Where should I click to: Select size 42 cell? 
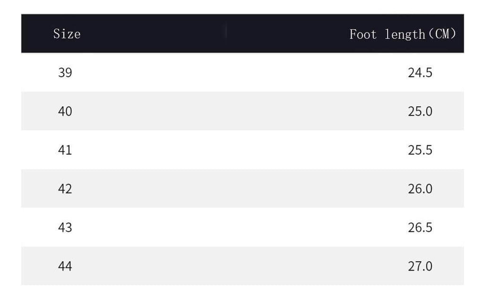tap(65, 189)
